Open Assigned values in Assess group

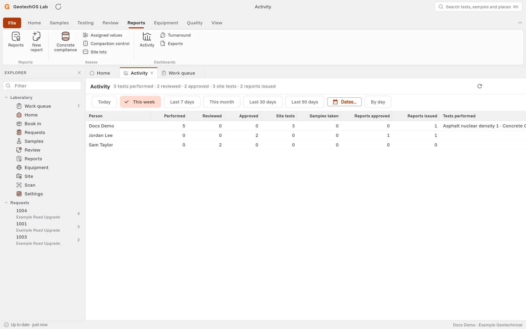pos(103,35)
